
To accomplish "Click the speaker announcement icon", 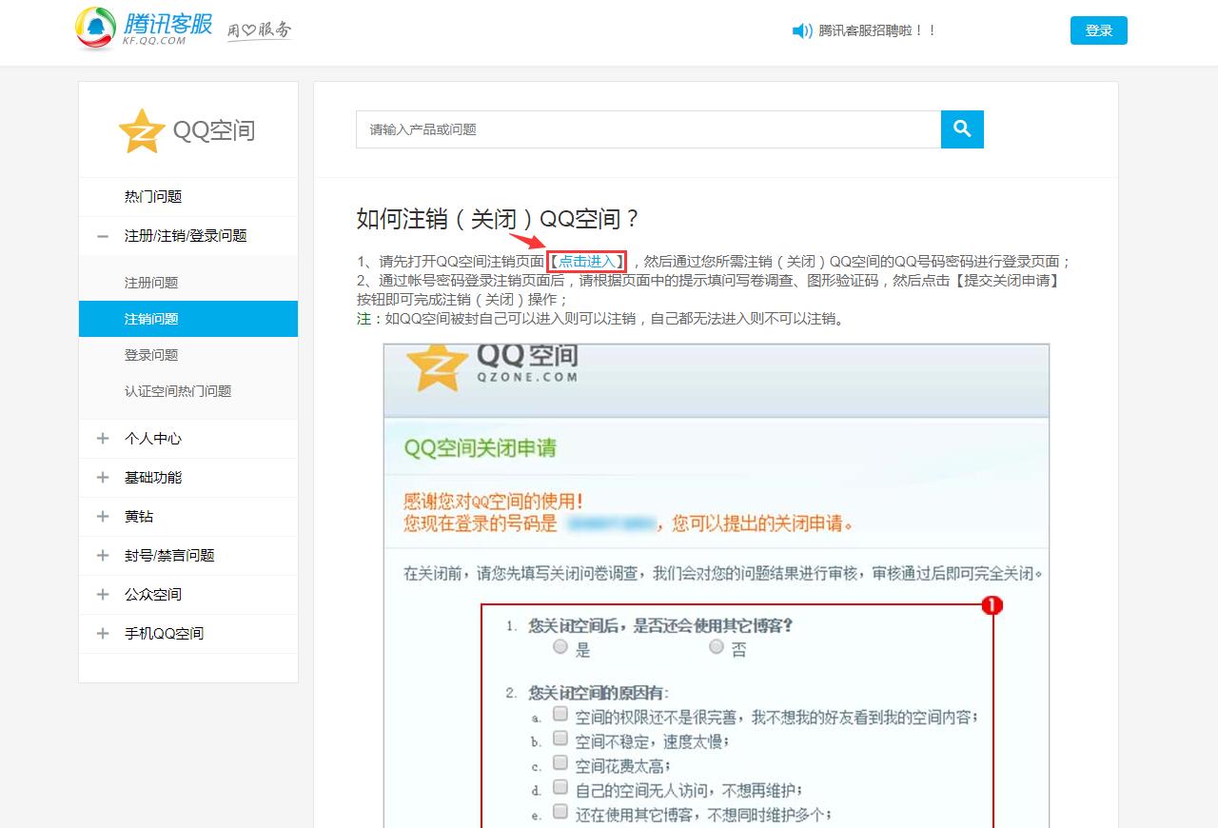I will pyautogui.click(x=802, y=30).
